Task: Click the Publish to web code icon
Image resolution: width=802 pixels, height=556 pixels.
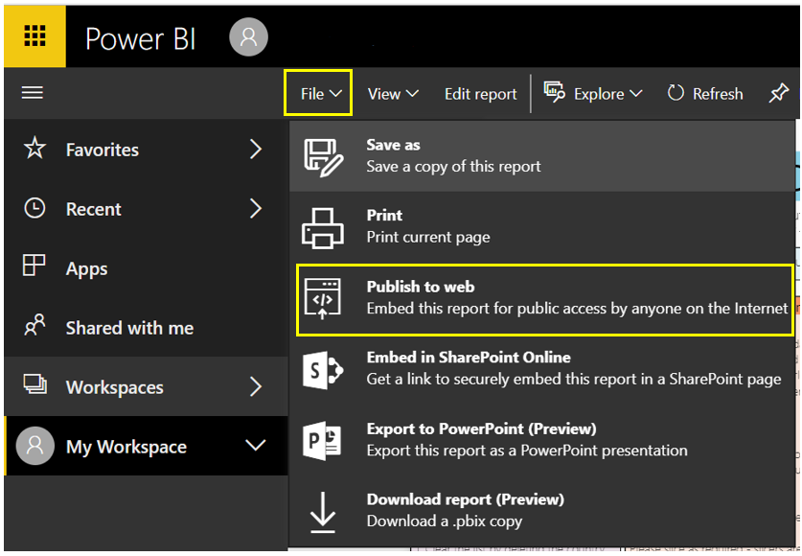Action: [323, 299]
